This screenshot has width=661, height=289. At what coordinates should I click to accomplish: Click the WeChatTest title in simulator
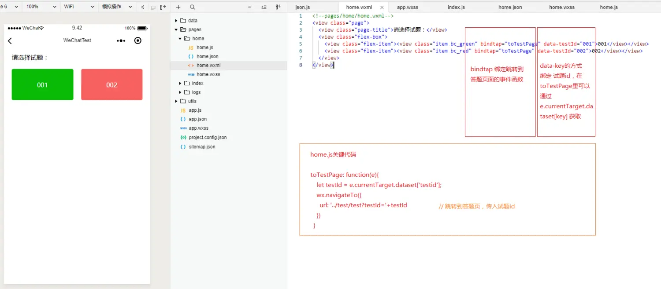[77, 40]
